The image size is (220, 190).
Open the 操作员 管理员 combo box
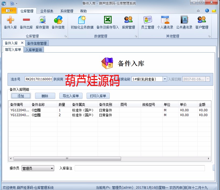click(38, 168)
